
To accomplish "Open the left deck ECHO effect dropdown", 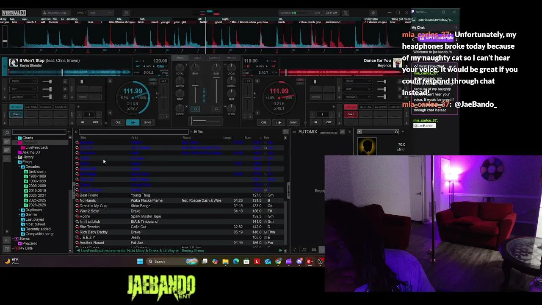I will 35,81.
